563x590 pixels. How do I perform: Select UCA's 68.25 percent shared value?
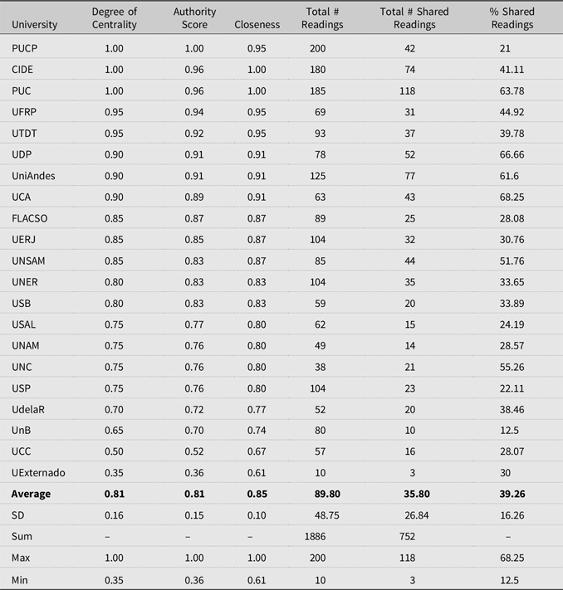(x=512, y=197)
